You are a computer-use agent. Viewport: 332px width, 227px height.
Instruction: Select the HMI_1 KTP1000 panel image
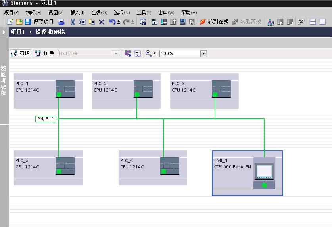(x=264, y=173)
